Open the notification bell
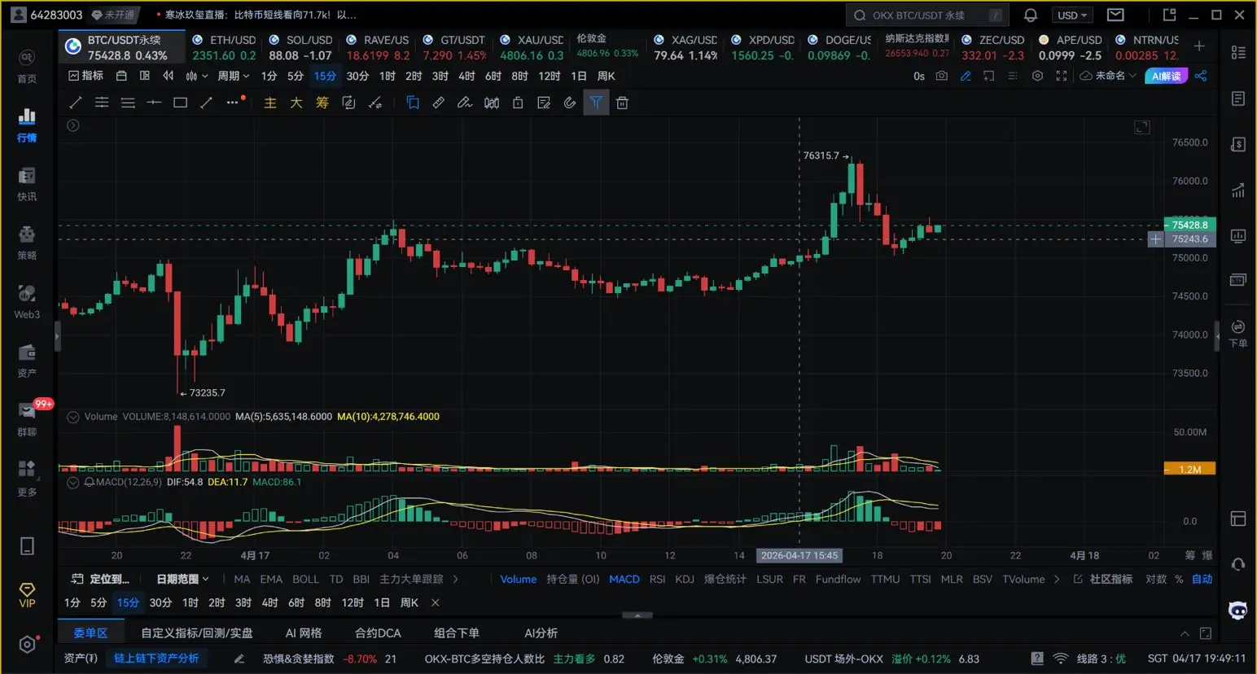1257x674 pixels. click(x=1031, y=15)
